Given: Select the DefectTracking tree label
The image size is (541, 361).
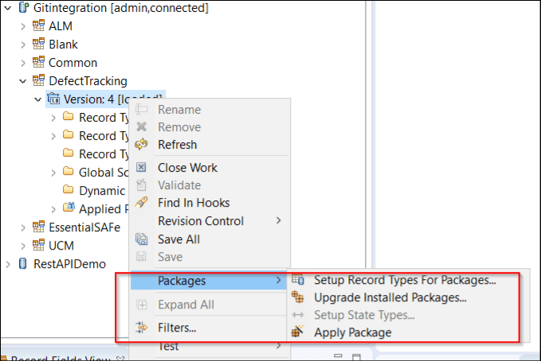Looking at the screenshot, I should click(x=88, y=81).
